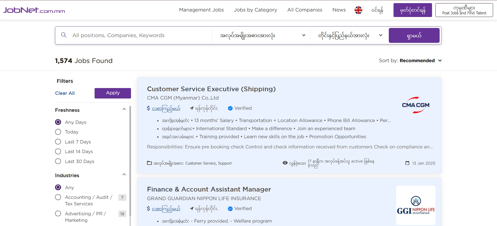Click the login link next to the flag

tap(377, 10)
